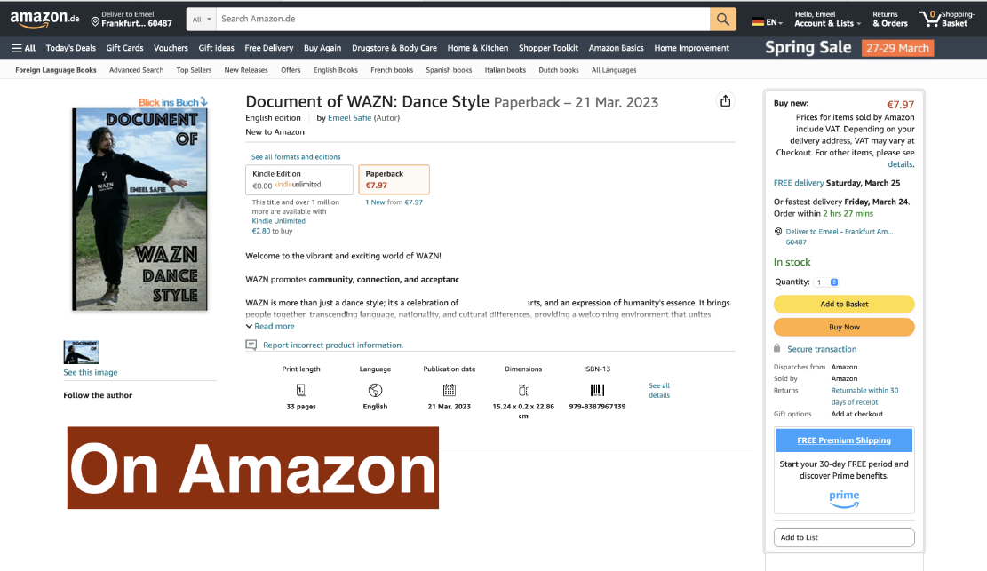Open Amazon Basics menu item
This screenshot has height=571, width=987.
pos(616,48)
